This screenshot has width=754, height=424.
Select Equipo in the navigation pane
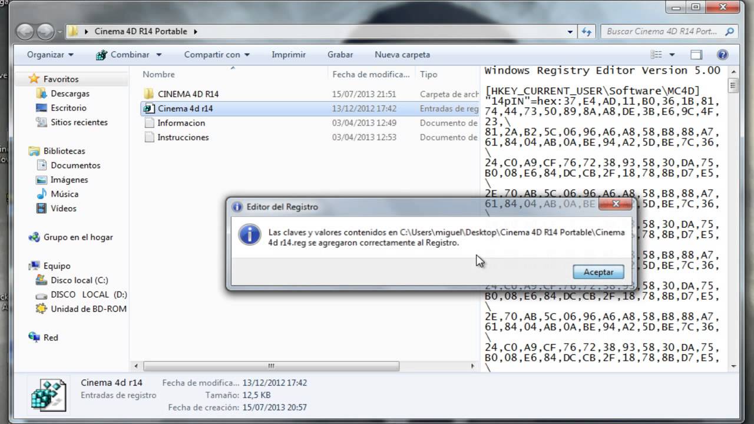[x=57, y=266]
